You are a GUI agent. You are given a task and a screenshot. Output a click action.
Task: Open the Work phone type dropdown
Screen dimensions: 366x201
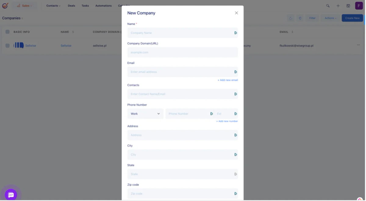point(145,114)
